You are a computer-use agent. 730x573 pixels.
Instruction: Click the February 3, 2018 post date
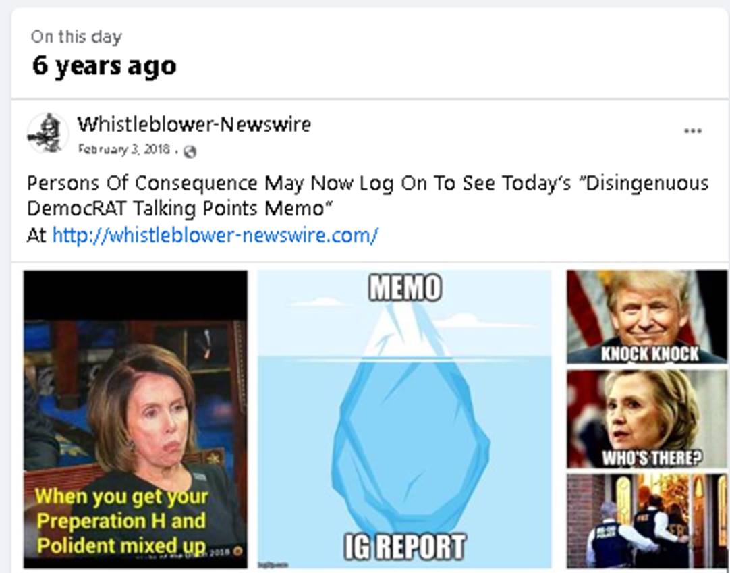(x=124, y=149)
